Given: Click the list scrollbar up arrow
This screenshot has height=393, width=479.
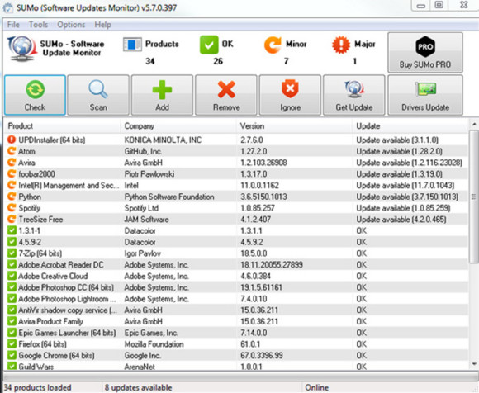Looking at the screenshot, I should tap(474, 125).
